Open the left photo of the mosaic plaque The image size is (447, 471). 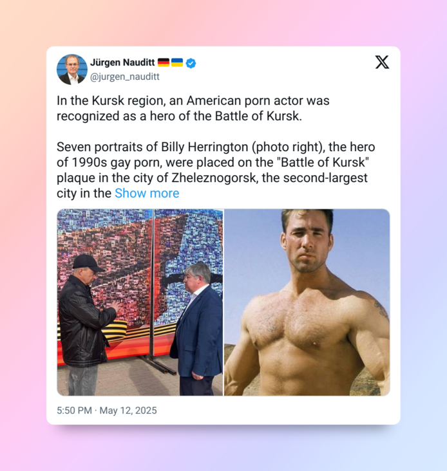140,302
